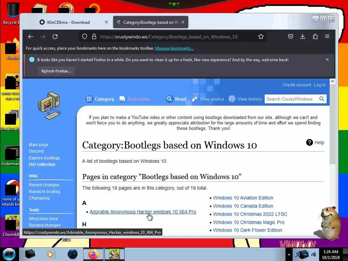Viewport: 348px width, 261px height.
Task: Open the Windows 10 Canada Edition link
Action: click(x=243, y=206)
